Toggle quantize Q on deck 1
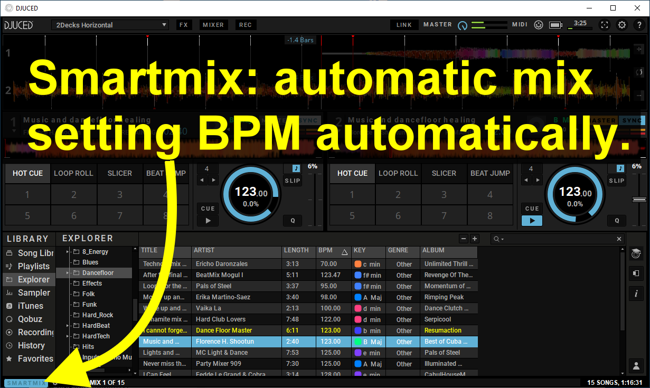The image size is (650, 388). click(293, 221)
